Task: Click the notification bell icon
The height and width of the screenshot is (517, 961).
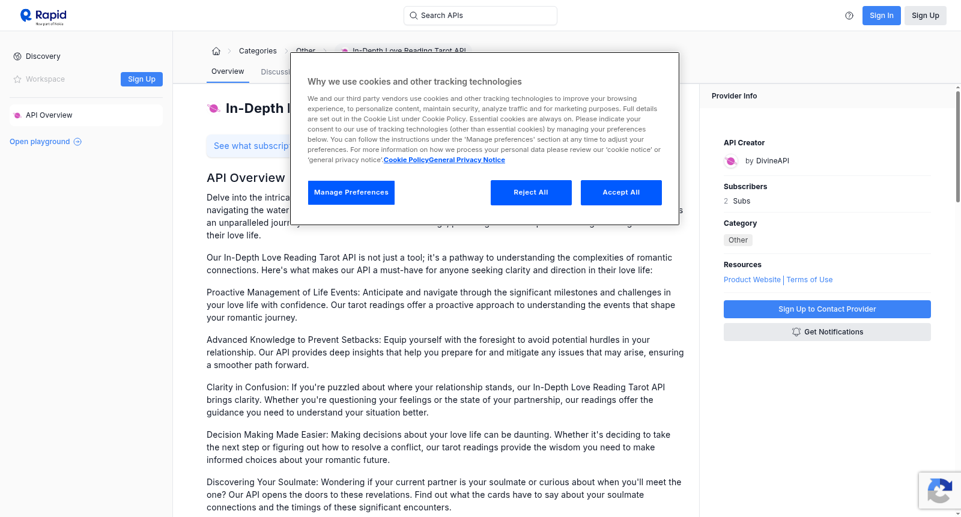Action: 796,332
